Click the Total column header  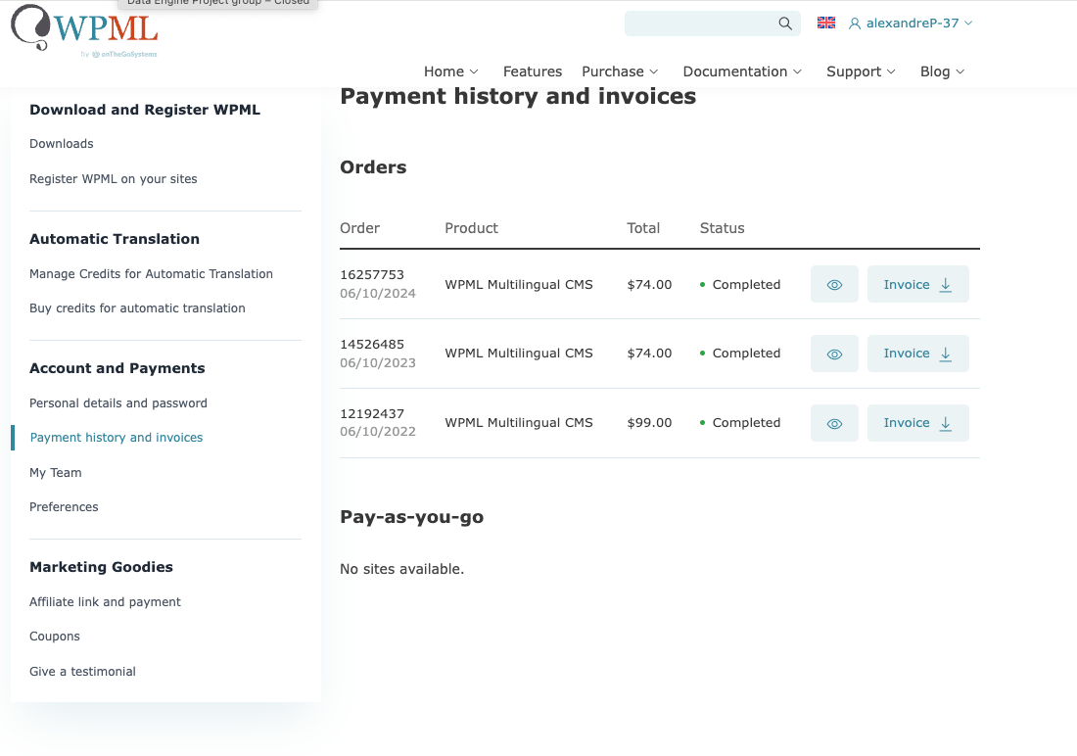pyautogui.click(x=643, y=228)
